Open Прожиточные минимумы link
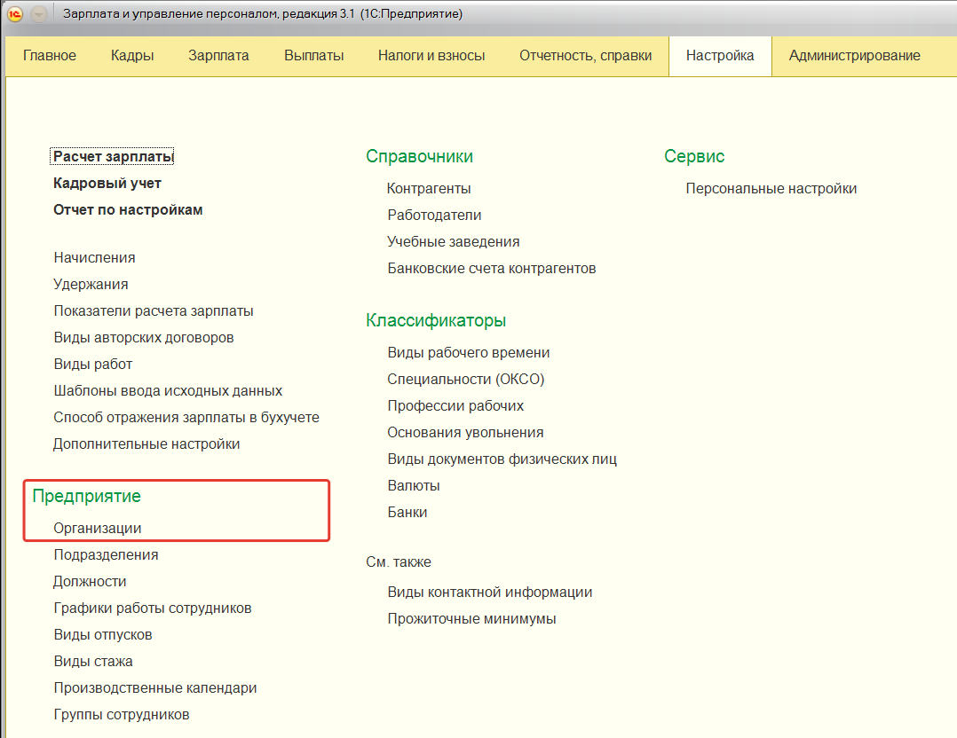Image resolution: width=957 pixels, height=738 pixels. [x=471, y=618]
